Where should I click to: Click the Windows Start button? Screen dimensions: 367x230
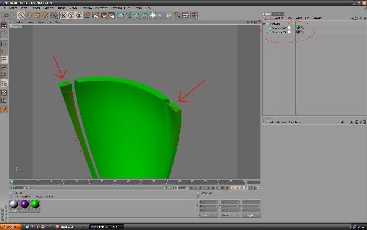(10, 227)
